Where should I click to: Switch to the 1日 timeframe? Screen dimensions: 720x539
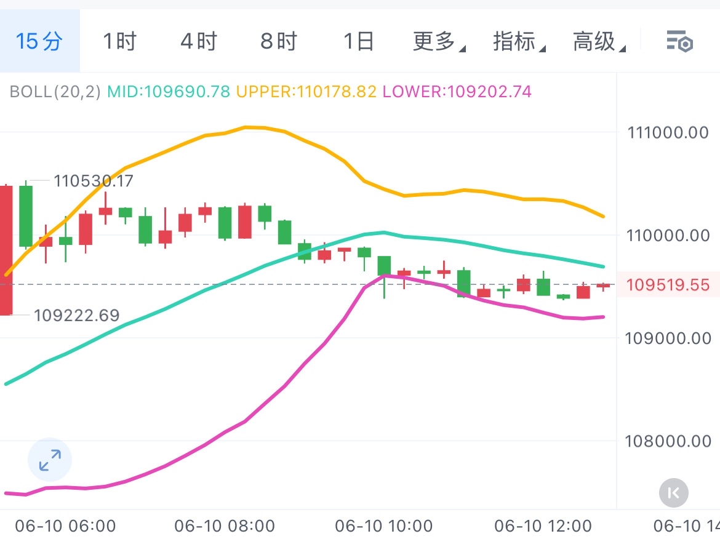point(359,41)
